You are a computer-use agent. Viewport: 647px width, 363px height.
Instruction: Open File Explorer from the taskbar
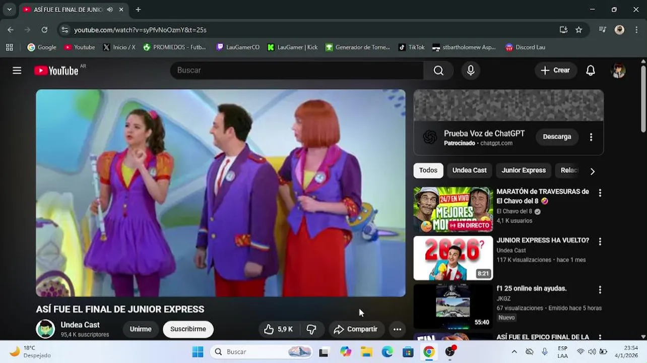pyautogui.click(x=366, y=352)
